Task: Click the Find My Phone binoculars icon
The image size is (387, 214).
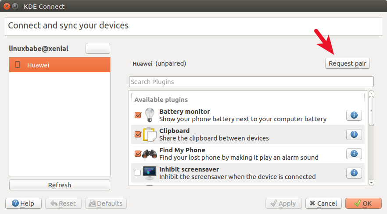Action: coord(150,154)
